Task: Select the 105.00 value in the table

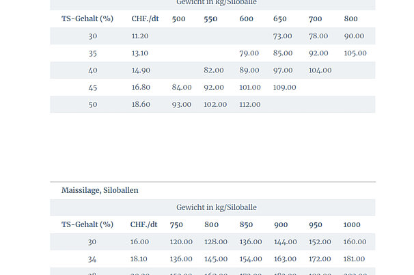Action: pyautogui.click(x=355, y=53)
